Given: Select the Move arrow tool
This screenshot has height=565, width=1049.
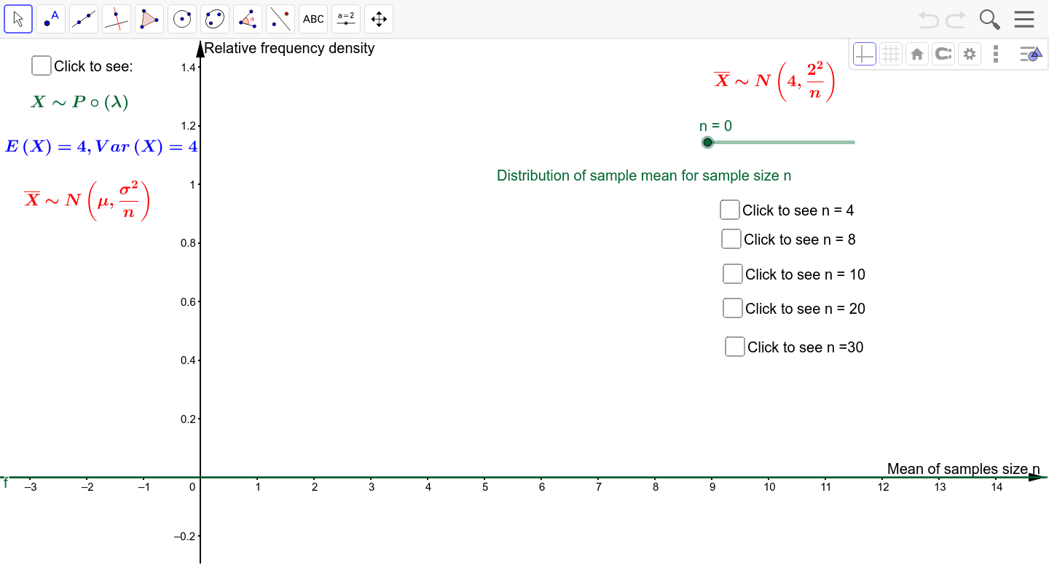Looking at the screenshot, I should click(18, 19).
